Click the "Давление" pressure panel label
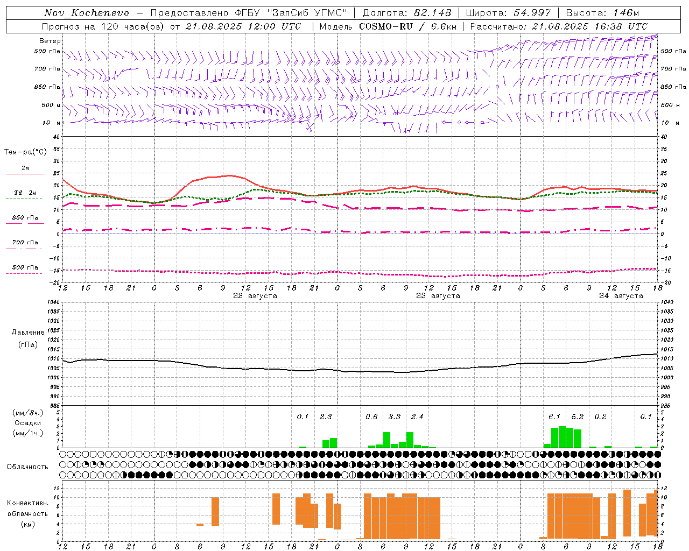Image resolution: width=689 pixels, height=551 pixels. click(x=28, y=333)
